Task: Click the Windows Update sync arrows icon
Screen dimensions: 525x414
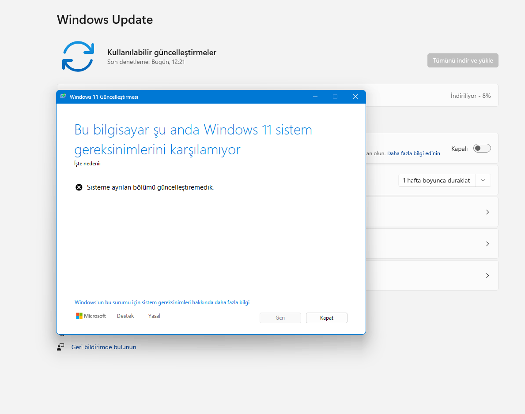Action: pos(78,56)
